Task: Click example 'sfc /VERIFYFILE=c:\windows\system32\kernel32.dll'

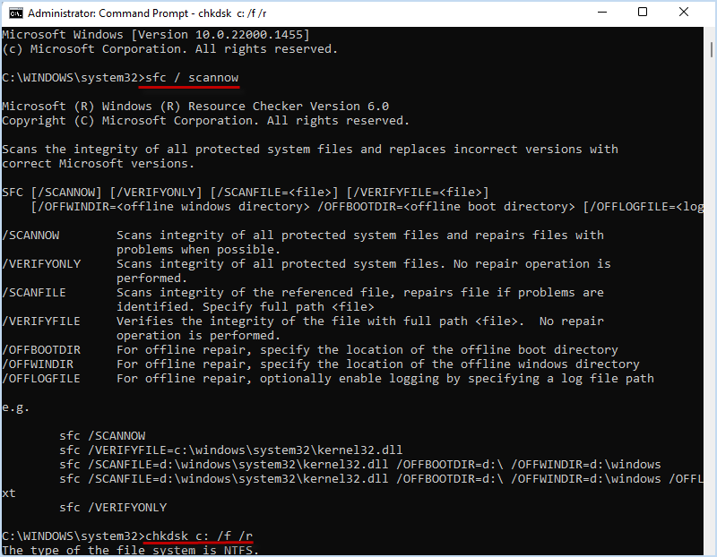Action: pyautogui.click(x=231, y=450)
